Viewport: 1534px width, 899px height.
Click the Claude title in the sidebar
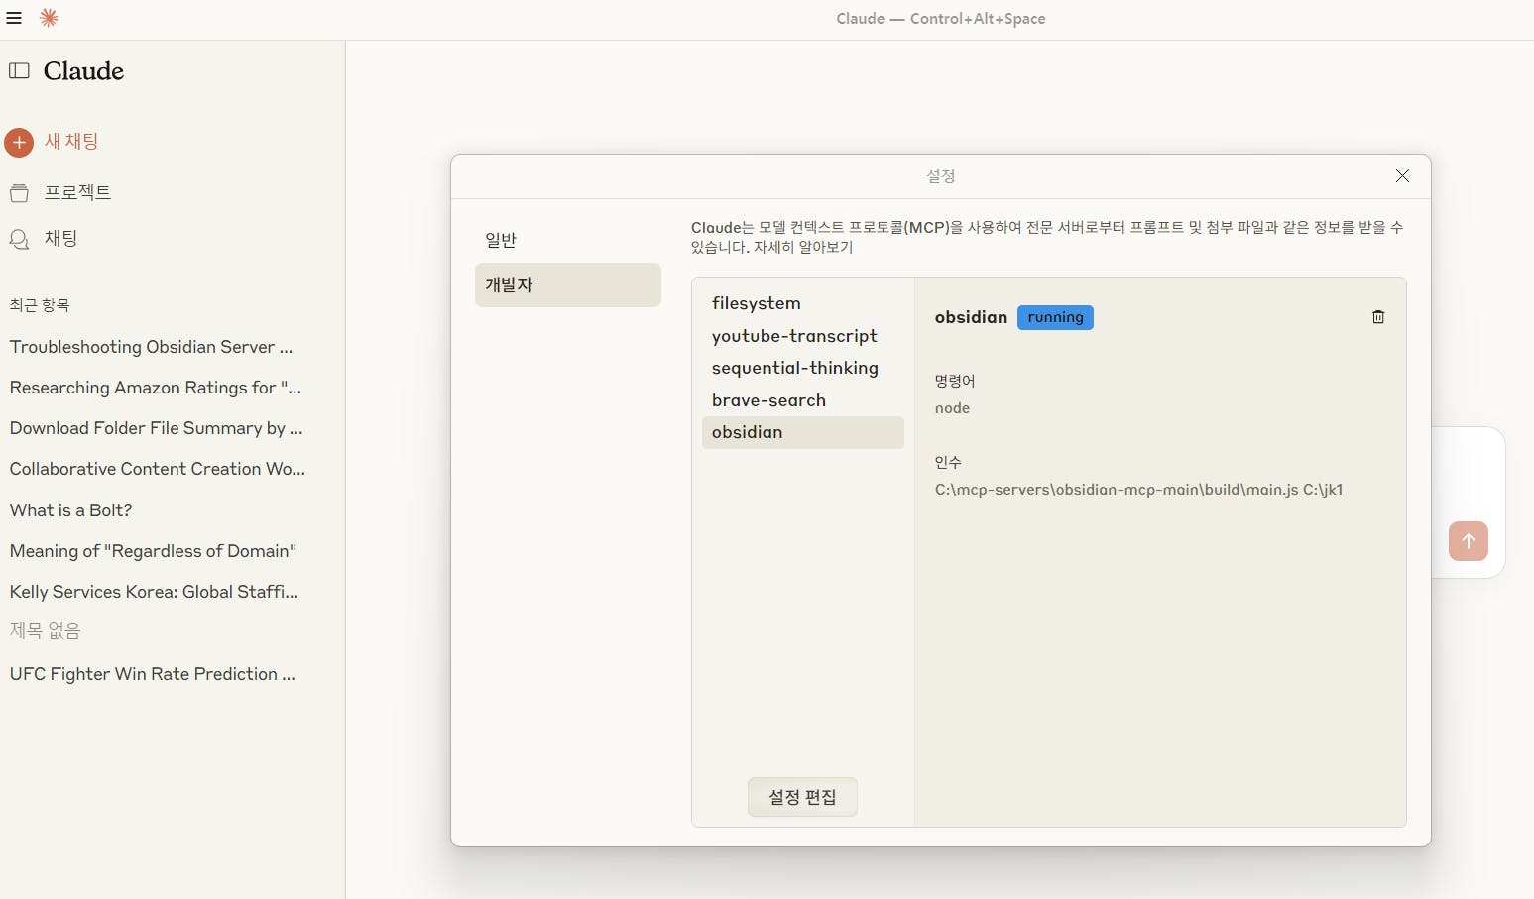coord(83,71)
